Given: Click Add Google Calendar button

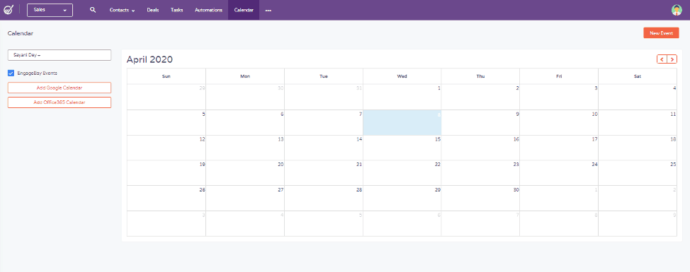Looking at the screenshot, I should (60, 88).
